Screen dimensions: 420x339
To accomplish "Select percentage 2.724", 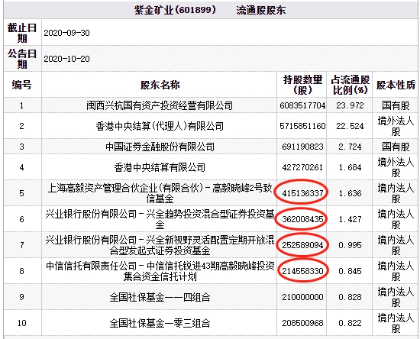I will tap(350, 147).
